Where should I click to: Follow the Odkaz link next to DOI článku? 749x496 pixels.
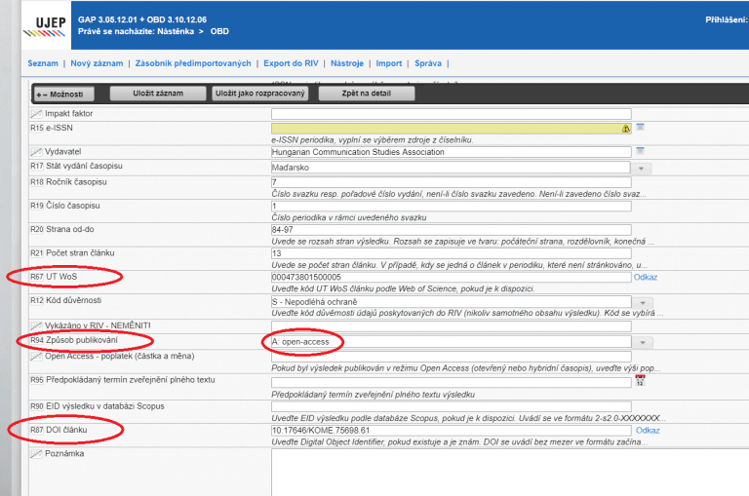pos(648,430)
